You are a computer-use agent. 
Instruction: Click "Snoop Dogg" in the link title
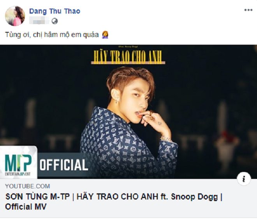(x=194, y=197)
